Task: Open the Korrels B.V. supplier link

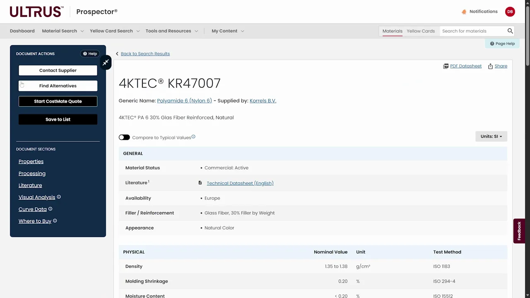Action: coord(263,101)
